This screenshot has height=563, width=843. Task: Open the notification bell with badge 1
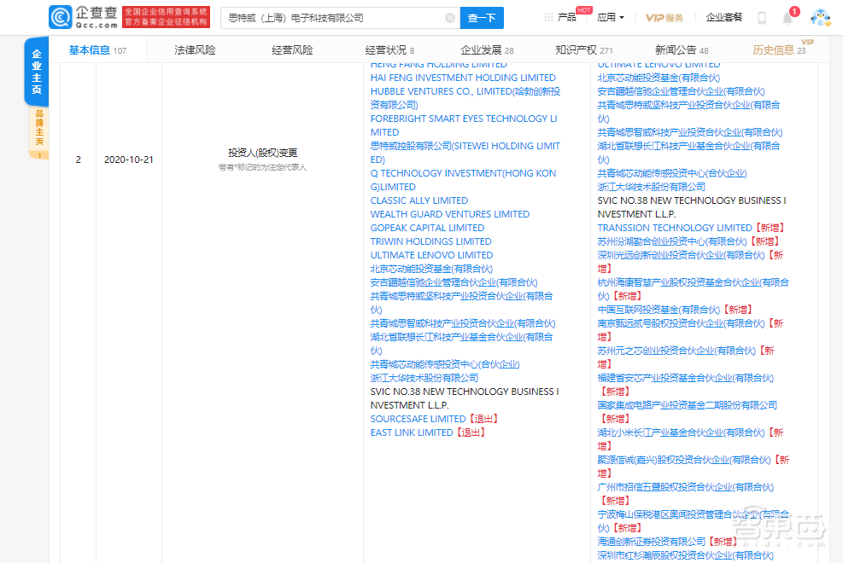click(787, 16)
